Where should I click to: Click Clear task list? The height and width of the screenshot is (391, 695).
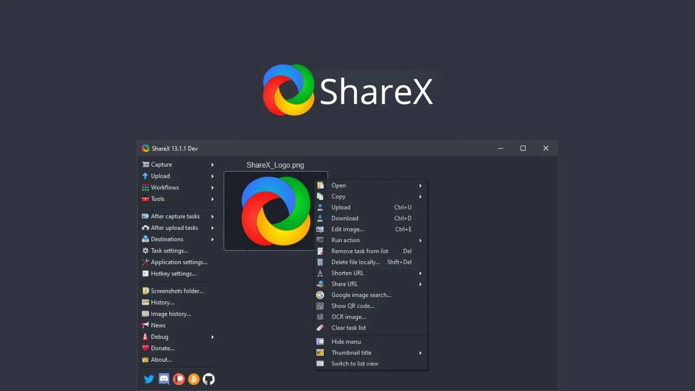(349, 327)
